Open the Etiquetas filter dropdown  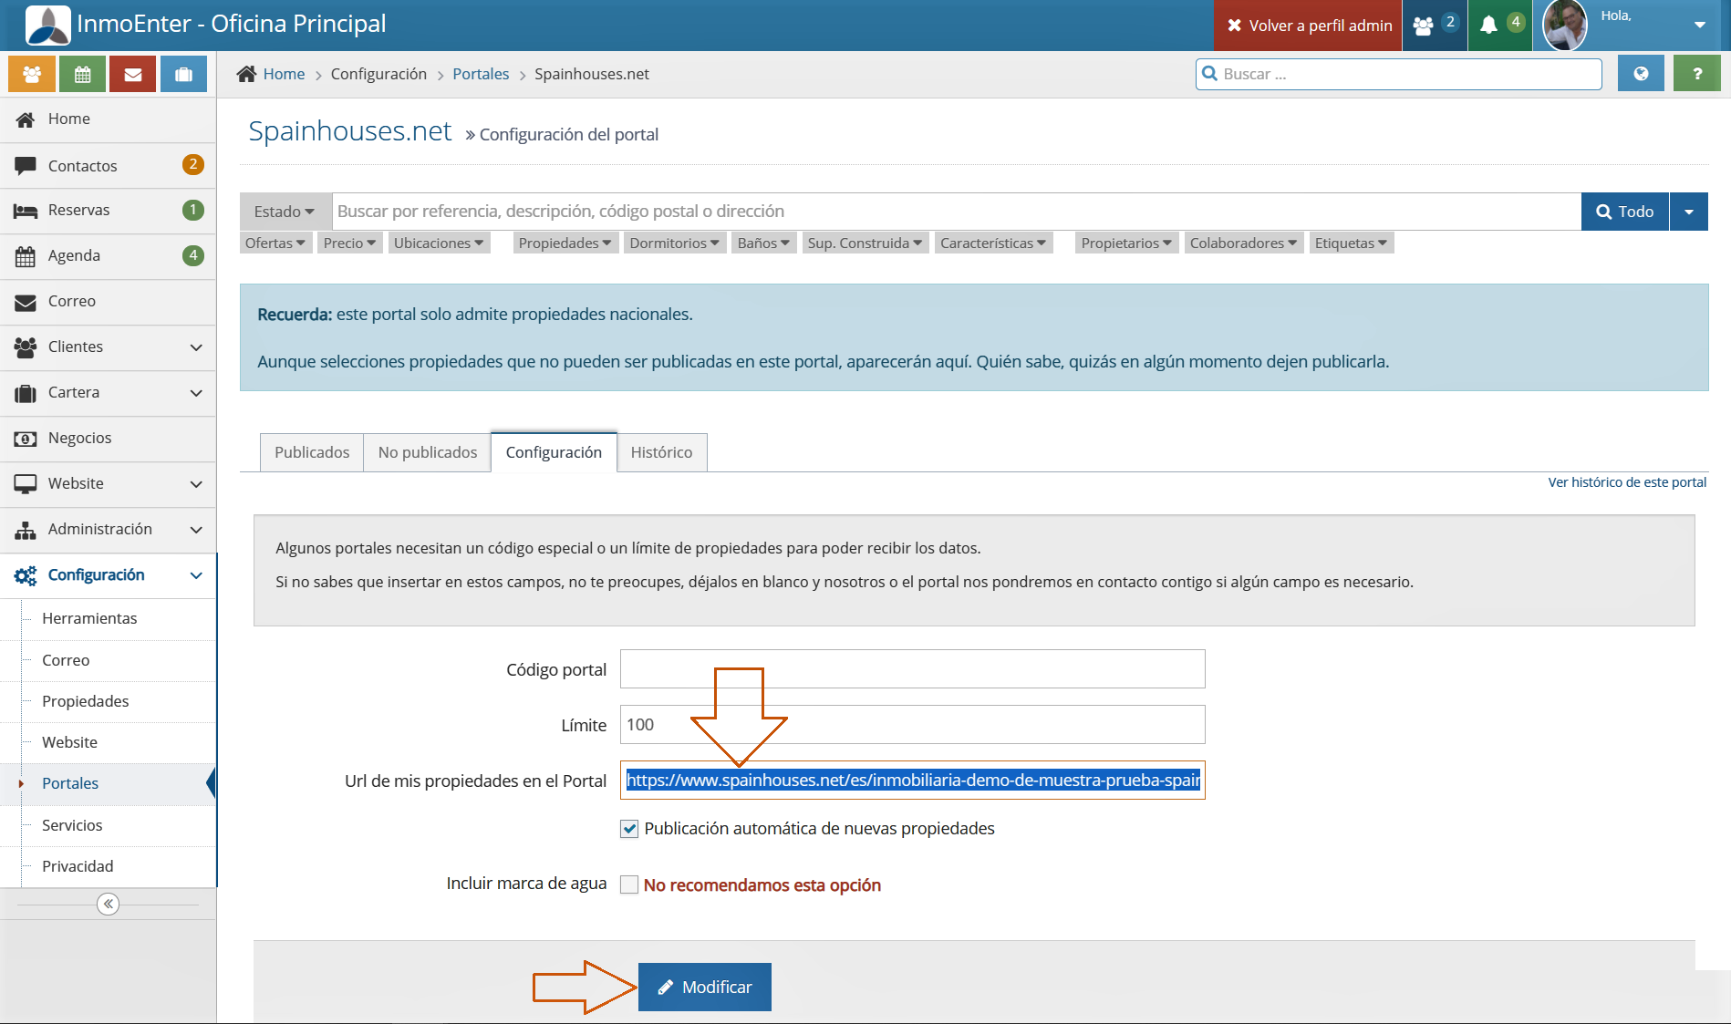click(1351, 243)
